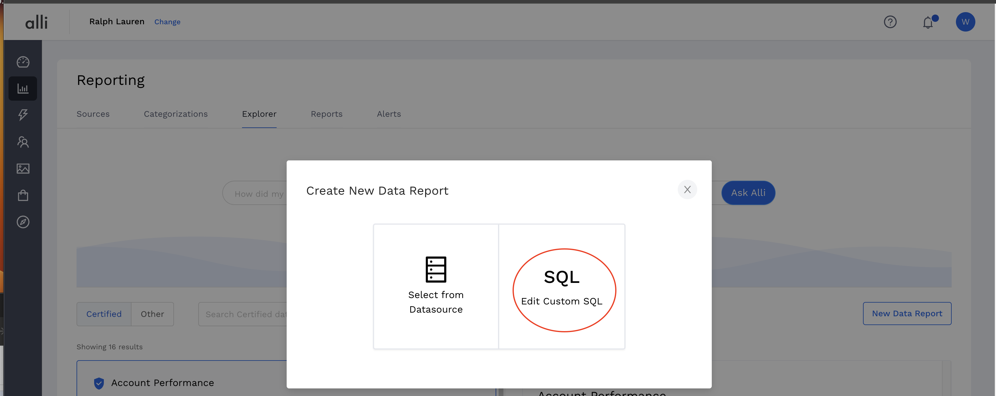Viewport: 996px width, 396px height.
Task: Open the W user avatar menu
Action: point(965,22)
